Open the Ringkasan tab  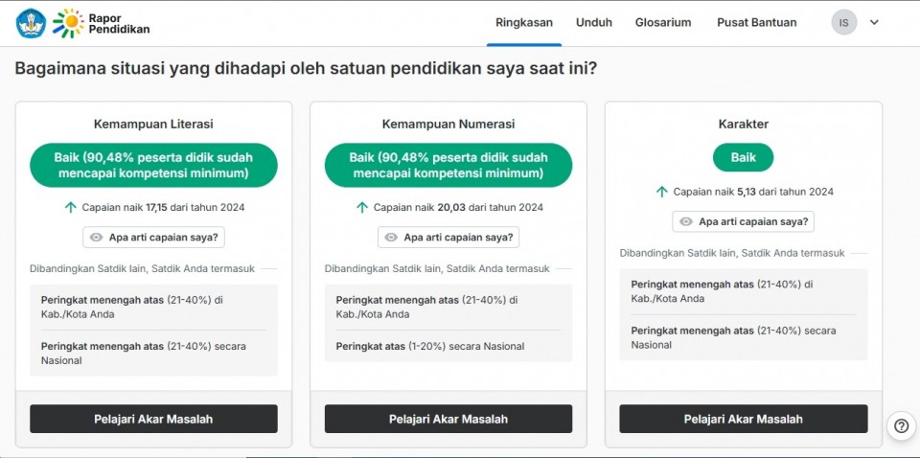(523, 23)
